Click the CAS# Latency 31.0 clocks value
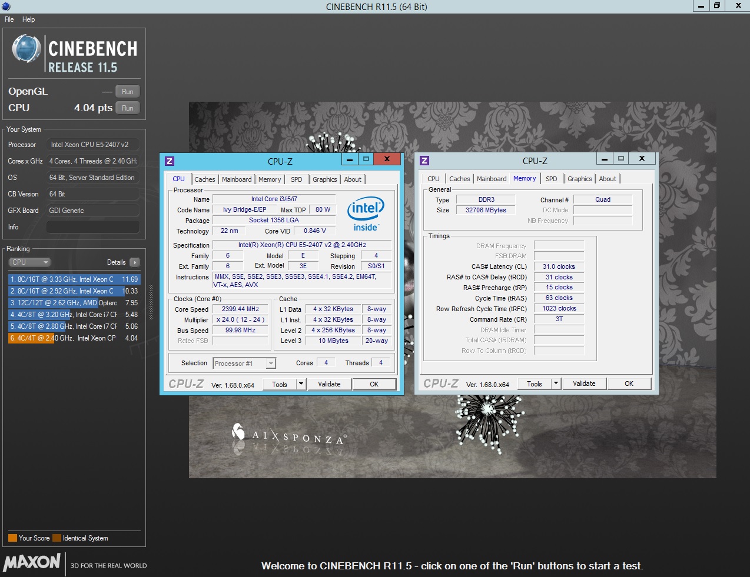 [559, 266]
